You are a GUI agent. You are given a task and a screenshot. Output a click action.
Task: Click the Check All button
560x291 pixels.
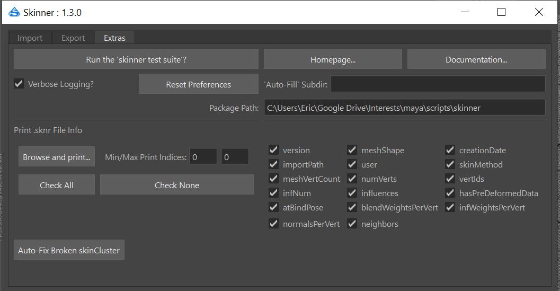57,185
